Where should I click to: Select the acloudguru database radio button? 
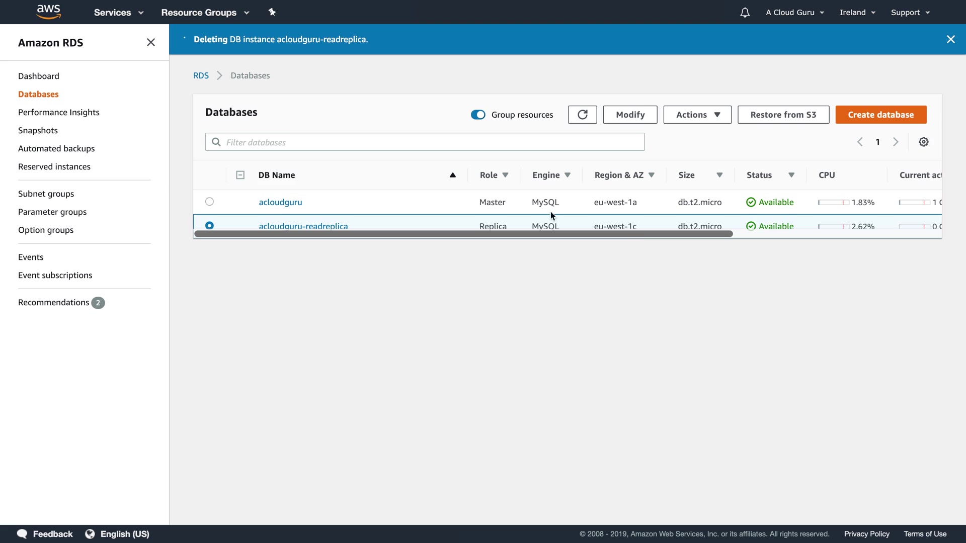tap(209, 202)
